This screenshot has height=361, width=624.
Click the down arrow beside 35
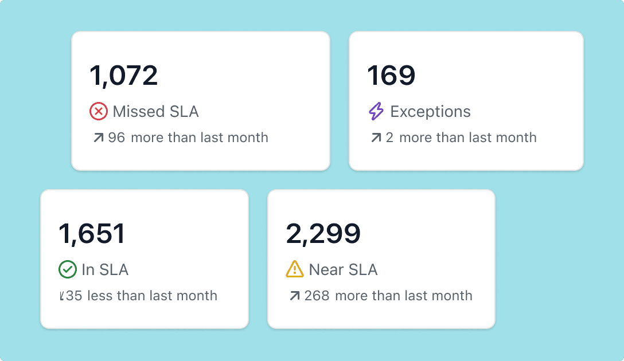[62, 296]
